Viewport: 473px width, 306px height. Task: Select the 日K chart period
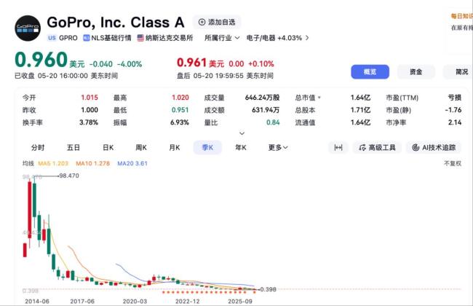pos(108,147)
